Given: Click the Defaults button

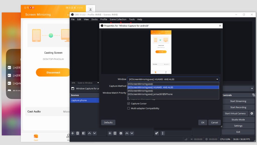Looking at the screenshot, I should coord(108,122).
